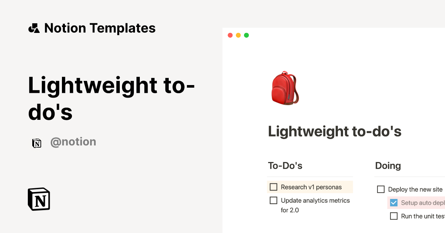
Task: Click the Notion Templates logo glyph
Action: [34, 27]
